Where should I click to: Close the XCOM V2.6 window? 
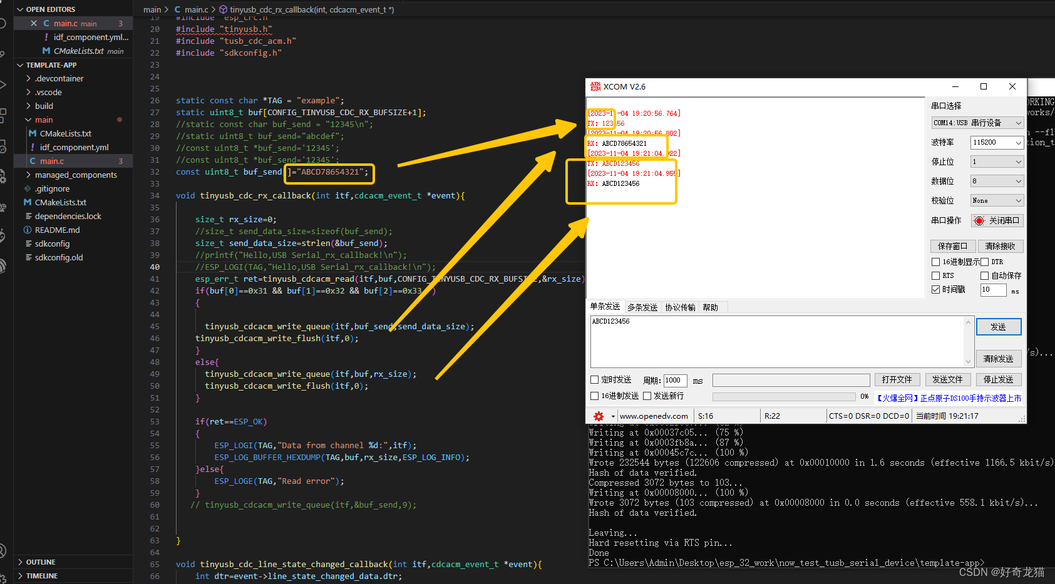1012,86
